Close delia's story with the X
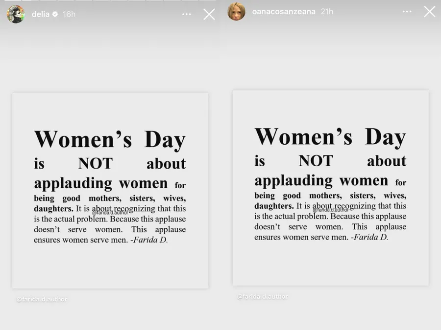Viewport: 441px width, 330px height. [x=209, y=14]
